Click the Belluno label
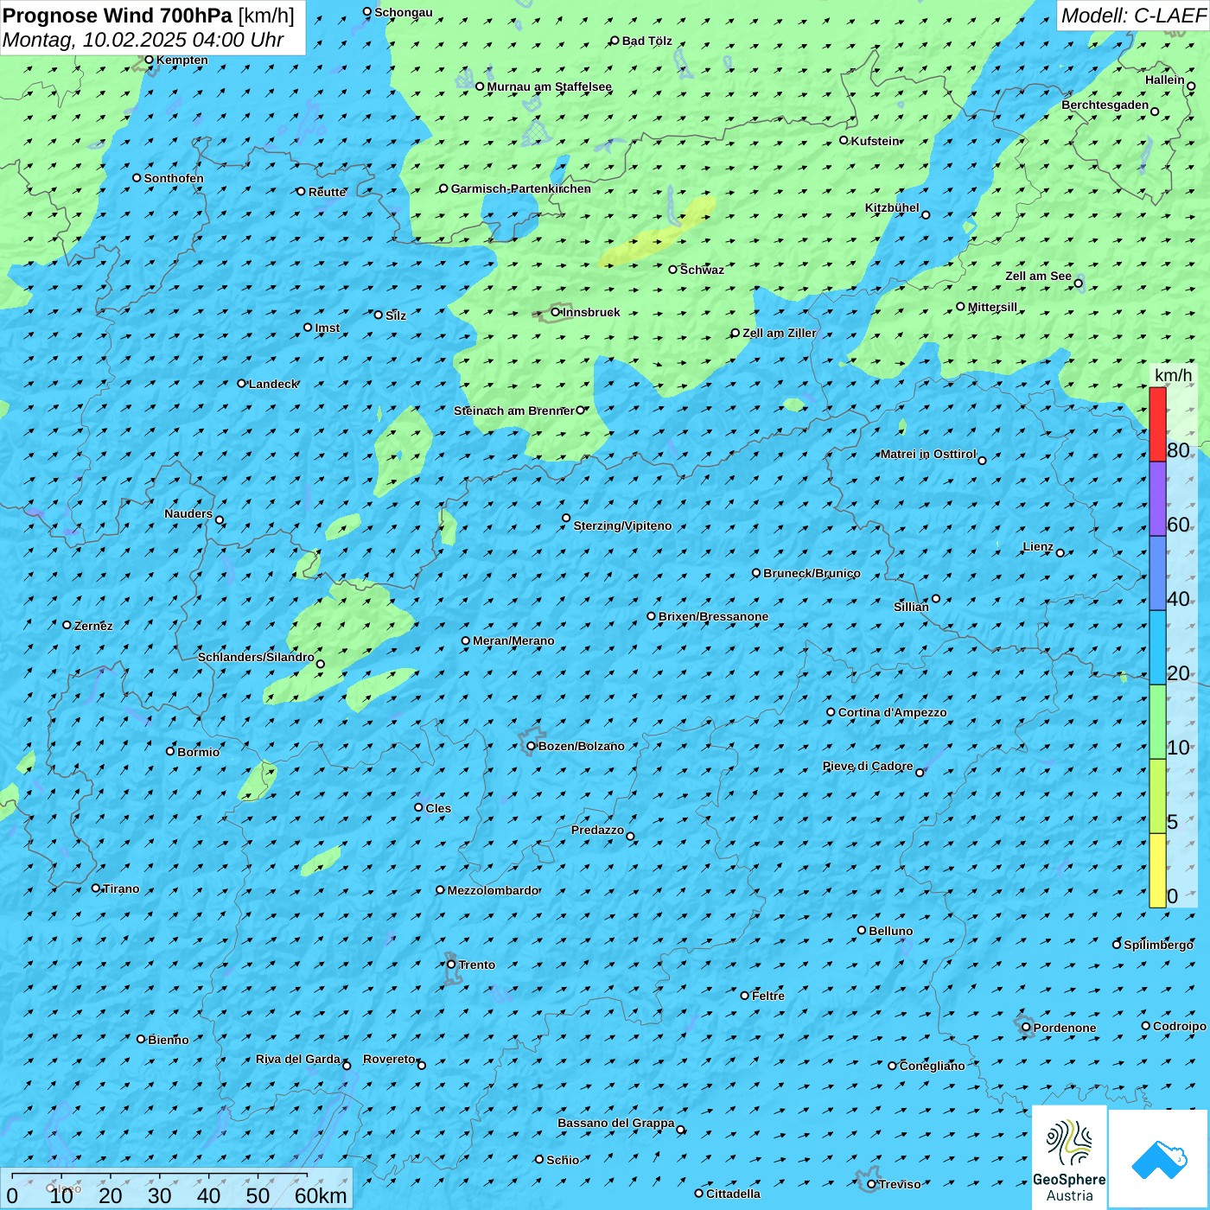1210x1210 pixels. (x=890, y=931)
